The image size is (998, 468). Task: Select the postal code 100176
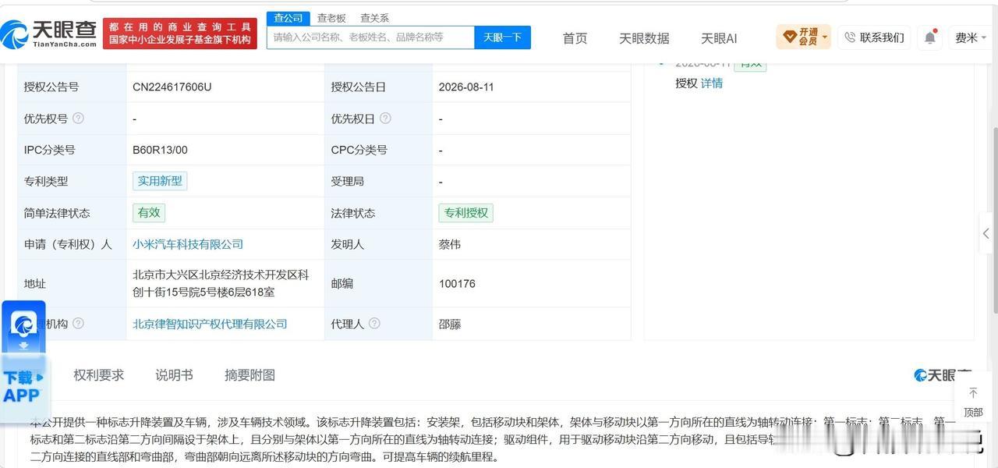[x=457, y=284]
